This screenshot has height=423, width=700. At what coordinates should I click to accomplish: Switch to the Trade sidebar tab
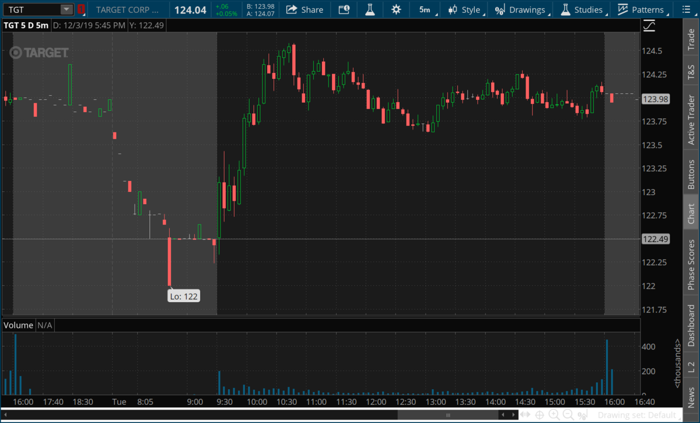click(691, 37)
